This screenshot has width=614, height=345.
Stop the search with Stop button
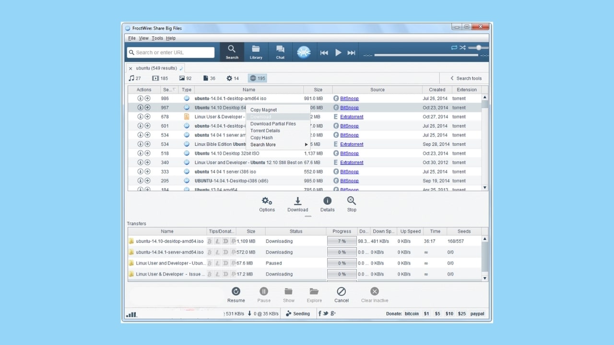352,204
